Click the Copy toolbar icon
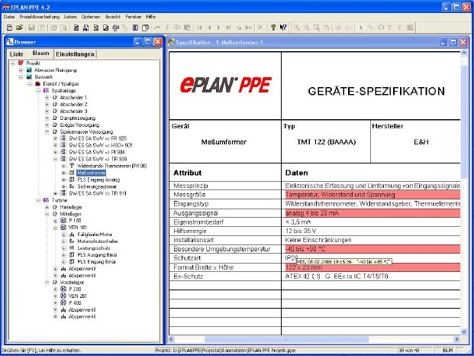This screenshot has height=356, width=474. (x=177, y=28)
